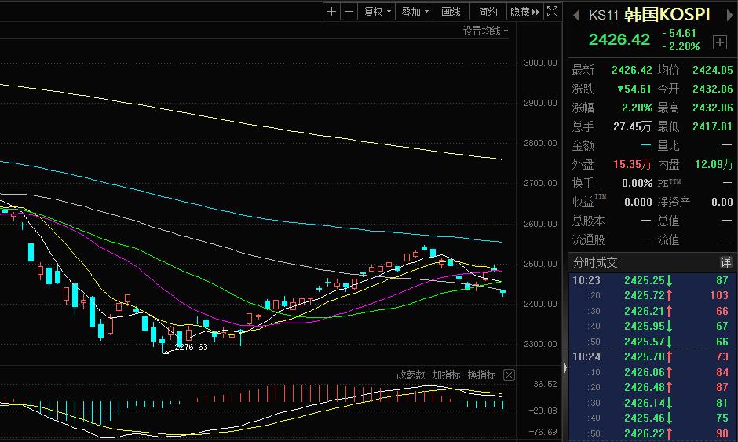The width and height of the screenshot is (738, 442).
Task: Go to next stock with right arrow
Action: click(x=730, y=16)
